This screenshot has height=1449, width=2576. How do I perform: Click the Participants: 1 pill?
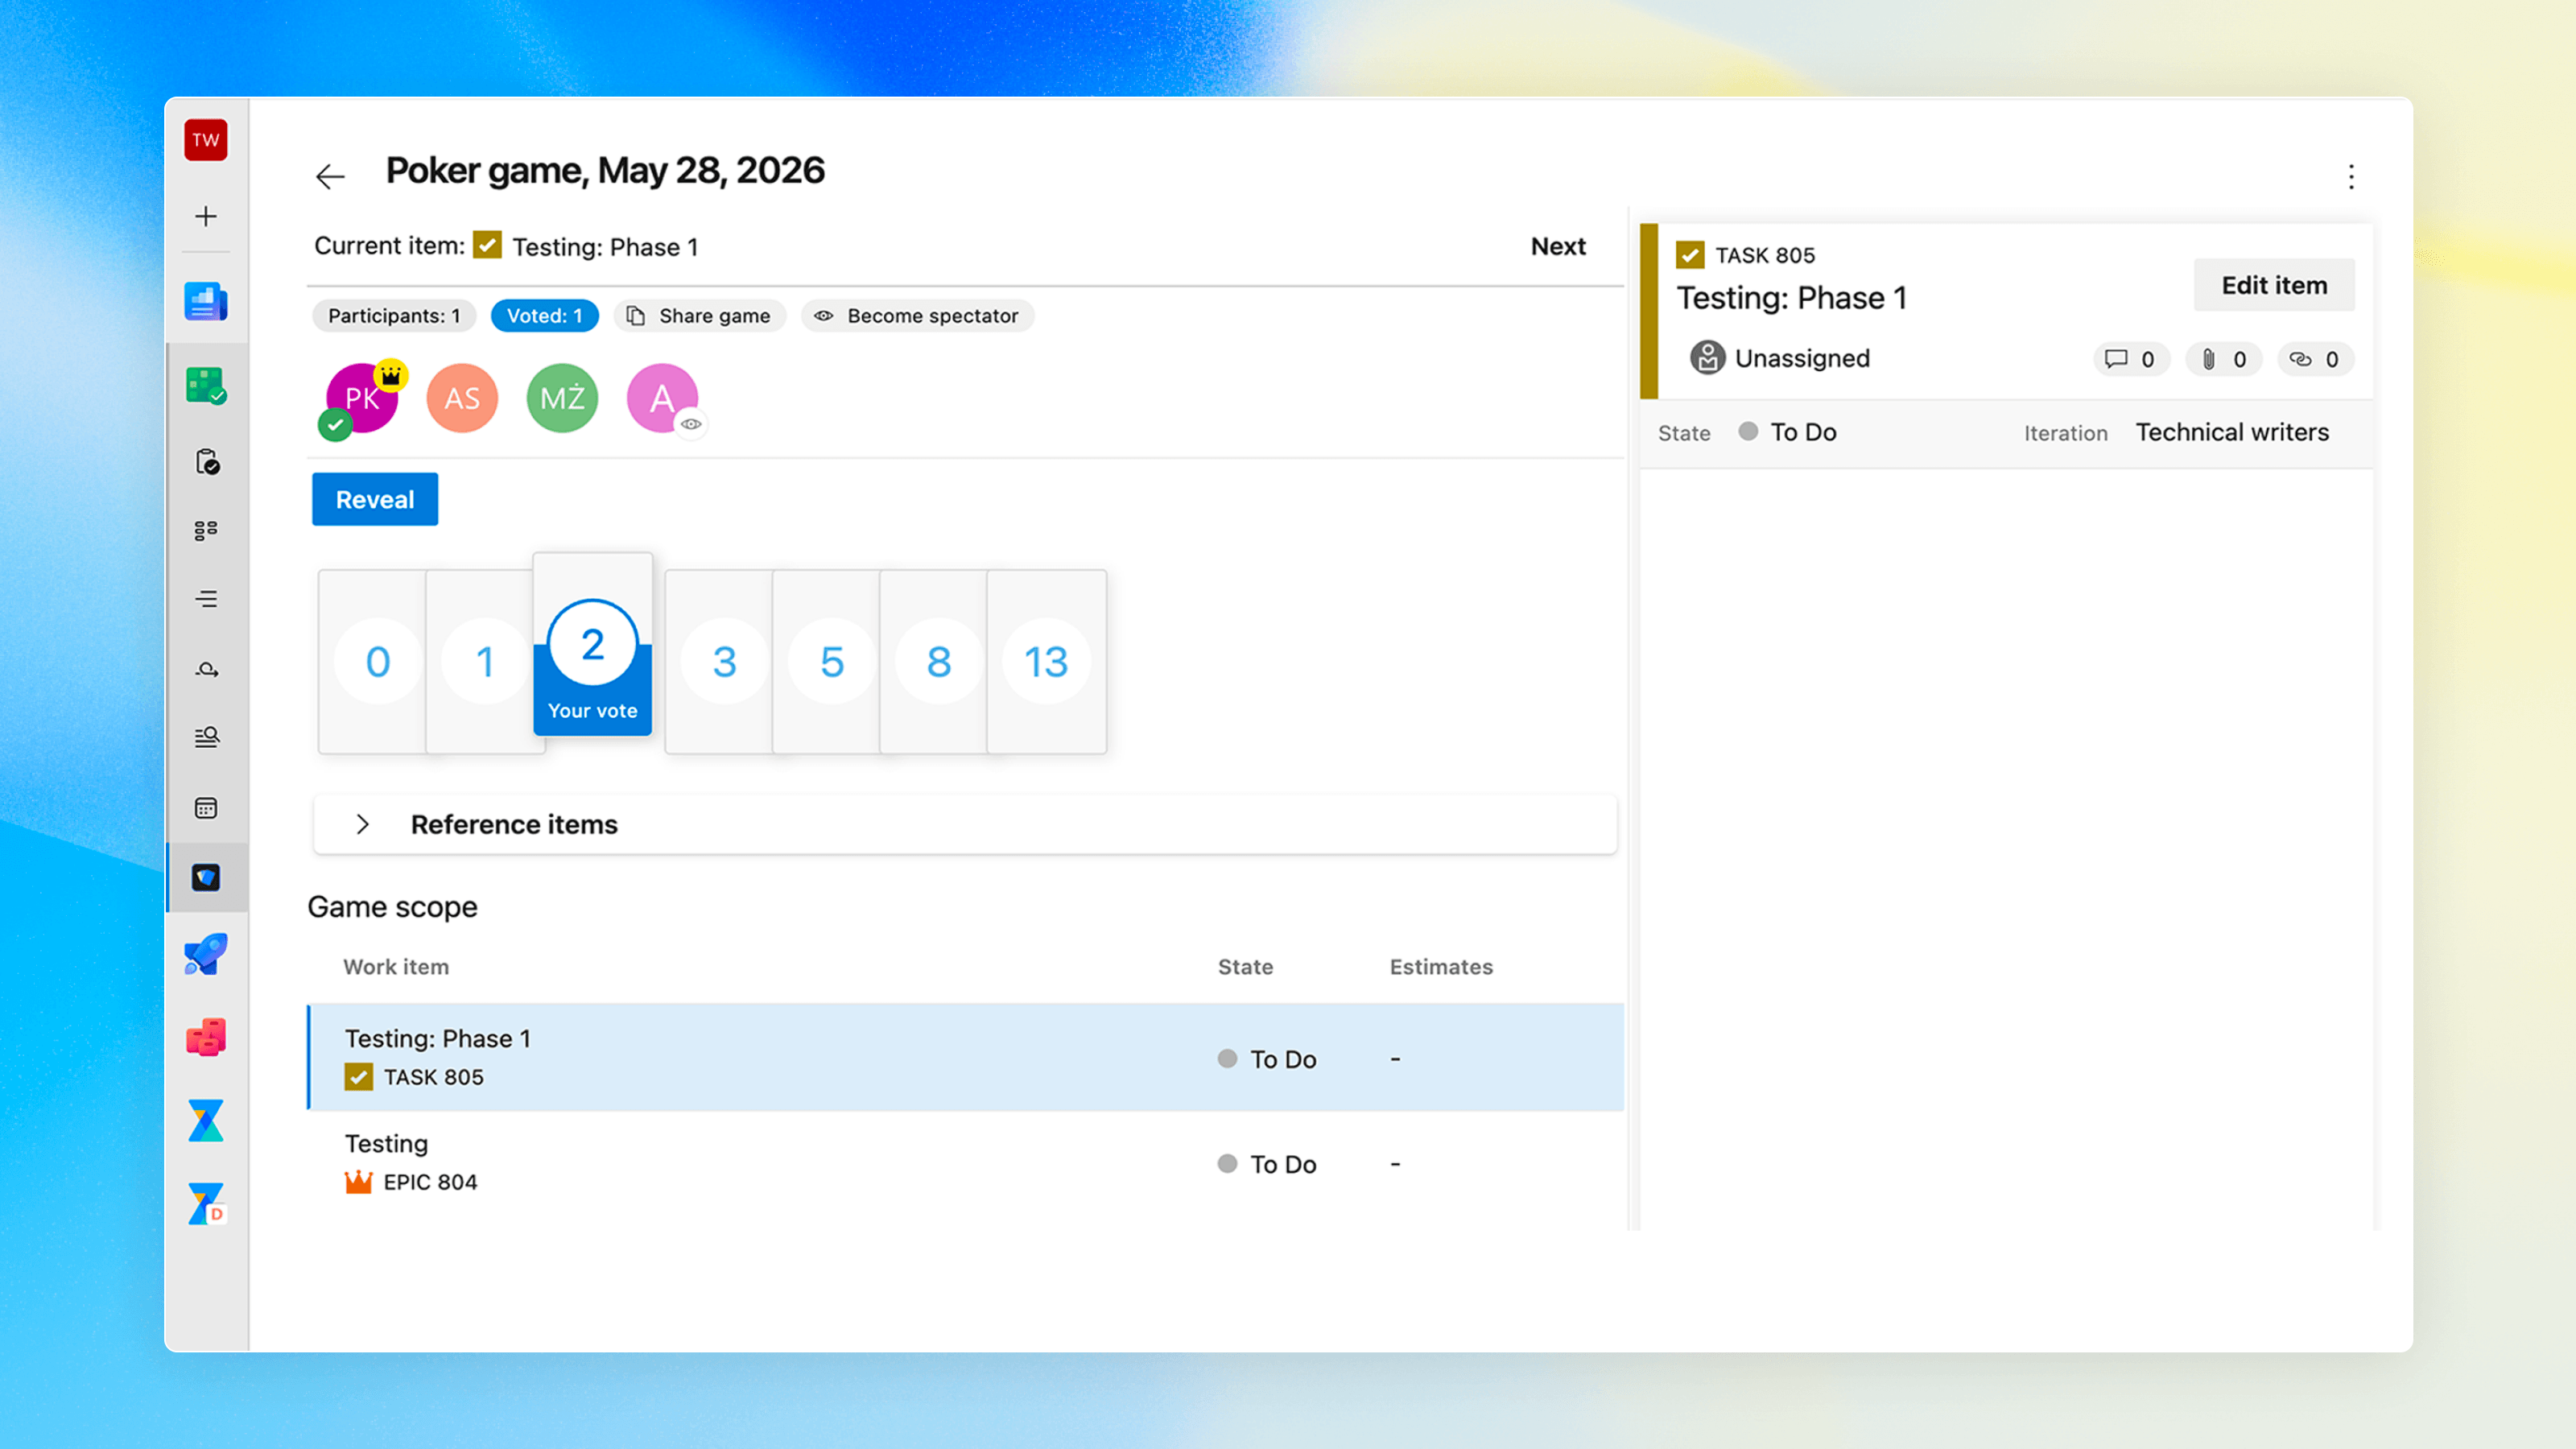click(394, 316)
